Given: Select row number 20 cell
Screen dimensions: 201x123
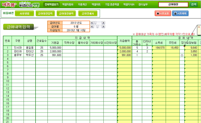Looking at the screenshot, I should [x=8, y=118].
